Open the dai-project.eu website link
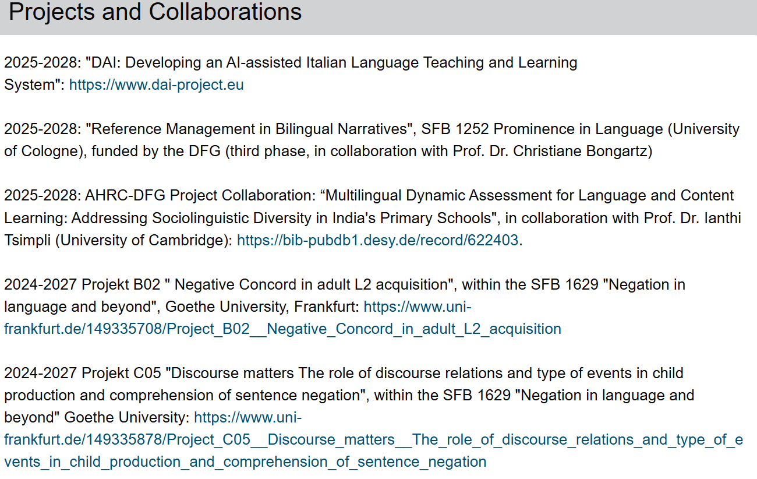Image resolution: width=757 pixels, height=479 pixels. tap(156, 85)
